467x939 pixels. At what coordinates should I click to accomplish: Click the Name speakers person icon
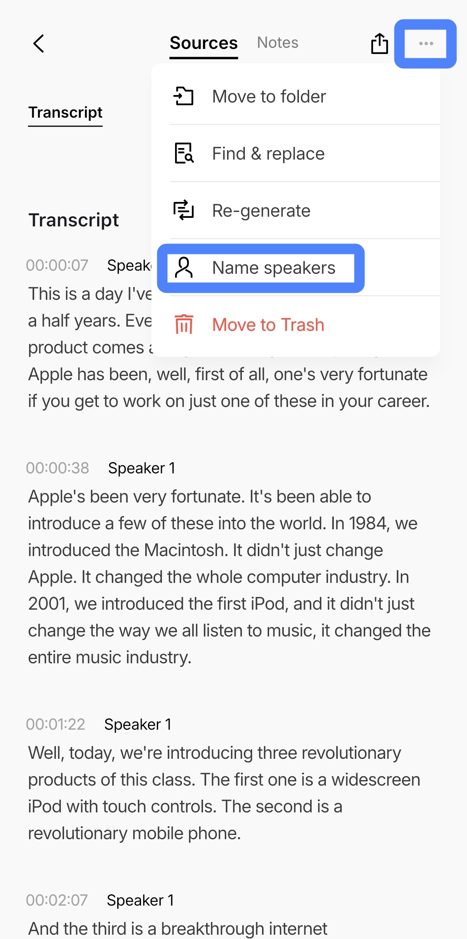click(x=184, y=267)
